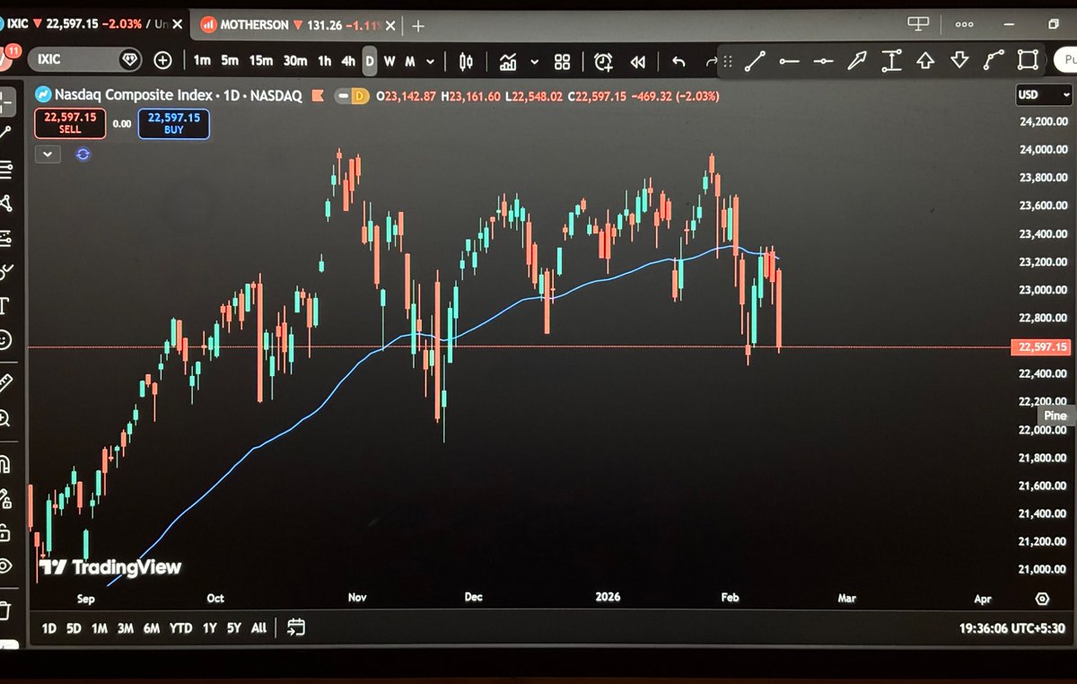Set date range to 3M

coord(126,628)
